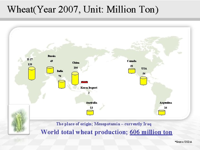This screenshot has height=150, width=200.
Task: Click the Russia yellow cylinder bar
Action: 50,70
